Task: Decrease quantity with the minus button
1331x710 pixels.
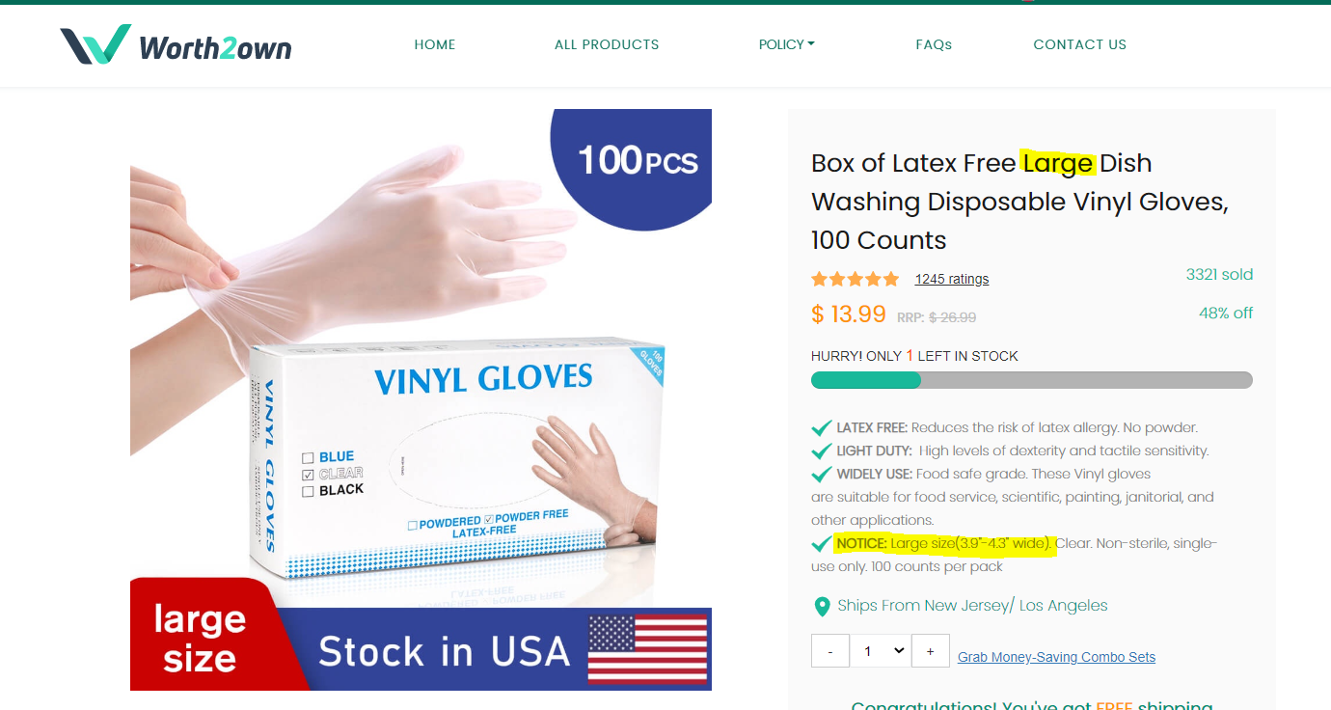Action: coord(830,651)
